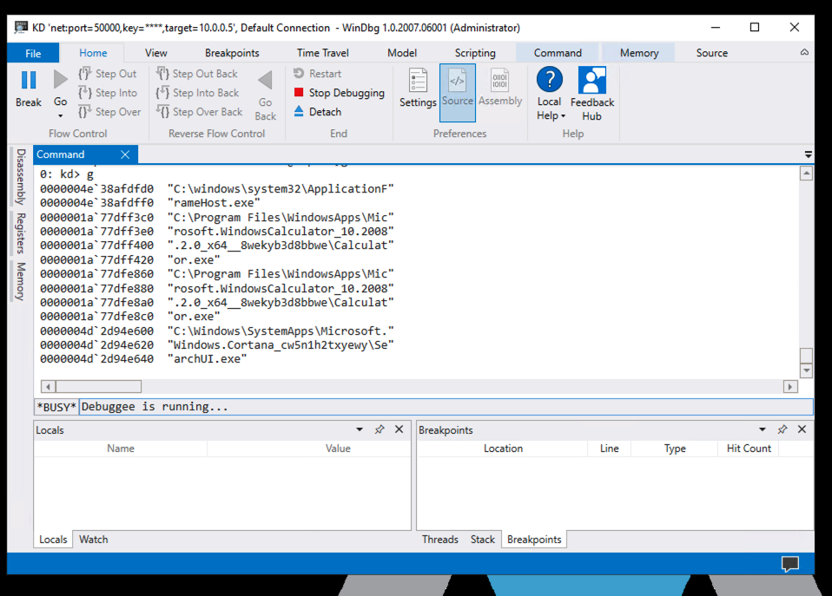Open the Command ribbon tab
Screen dimensions: 832x596
(x=558, y=53)
